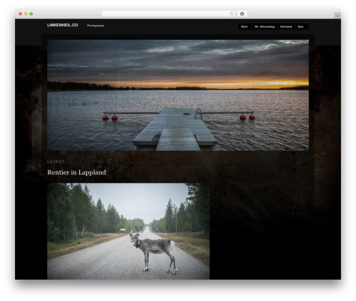Click the round download button beside address bar

[x=242, y=14]
